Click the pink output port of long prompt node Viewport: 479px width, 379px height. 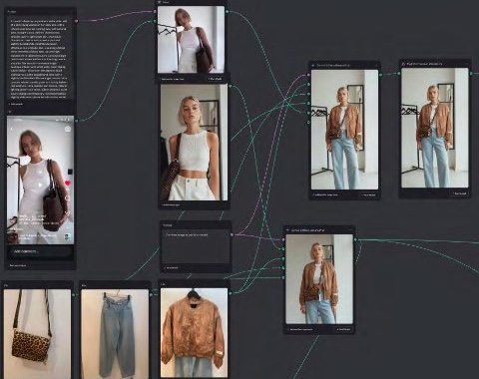pos(77,21)
